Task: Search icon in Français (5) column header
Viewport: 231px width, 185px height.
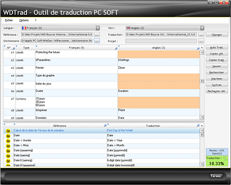Action: (x=116, y=49)
